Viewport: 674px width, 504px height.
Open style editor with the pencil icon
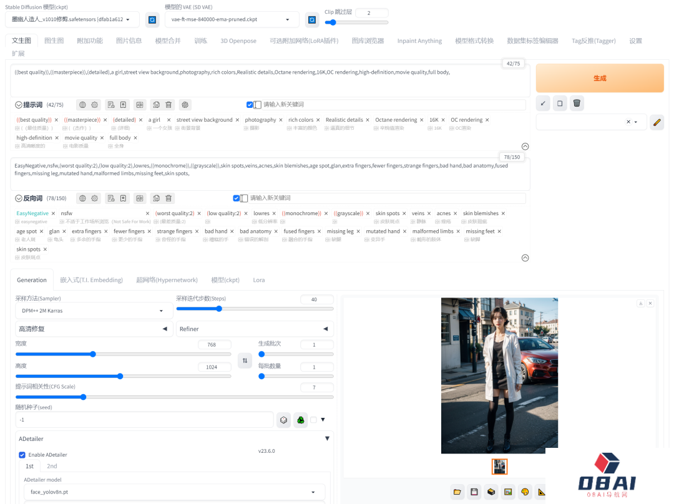(657, 122)
